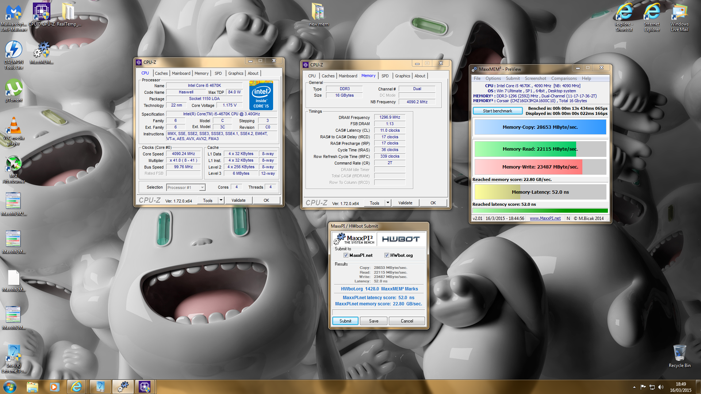Open MSI Afterburner desktop icon

pyautogui.click(x=14, y=169)
